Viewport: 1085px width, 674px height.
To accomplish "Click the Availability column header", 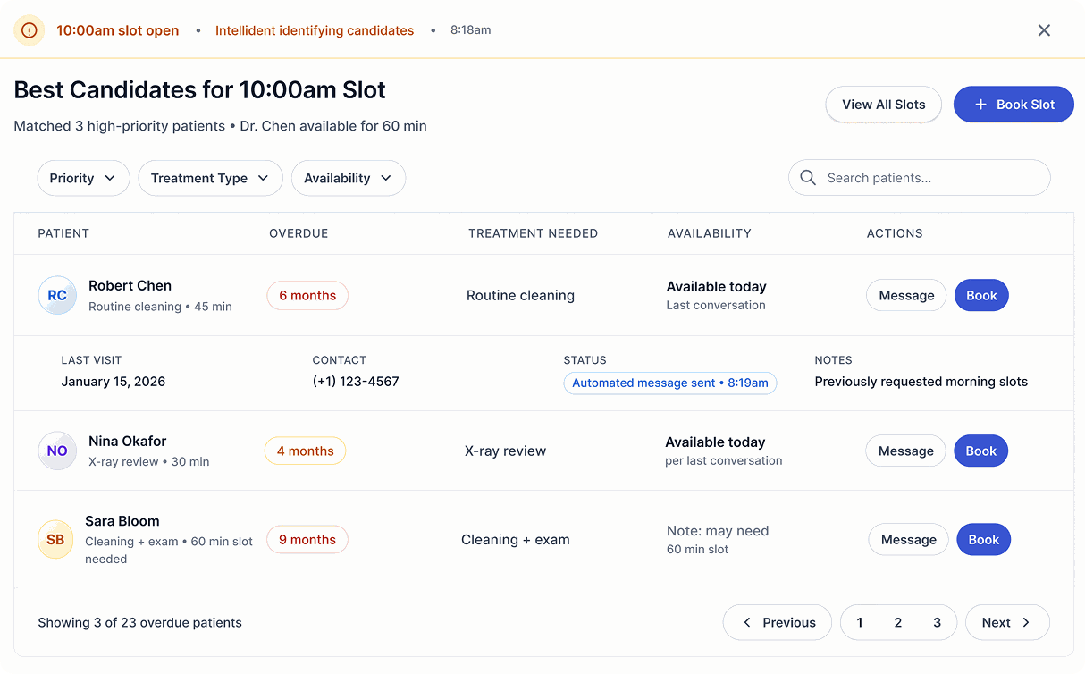I will point(709,233).
